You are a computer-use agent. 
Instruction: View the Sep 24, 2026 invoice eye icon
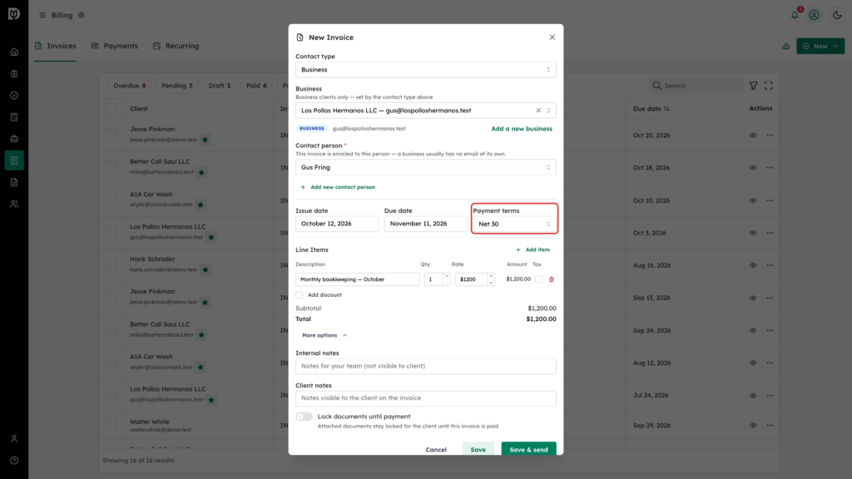tap(752, 330)
